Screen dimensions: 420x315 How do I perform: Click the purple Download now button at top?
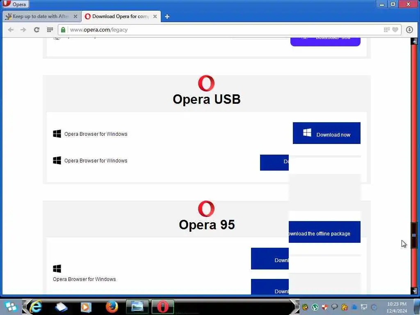(x=325, y=42)
